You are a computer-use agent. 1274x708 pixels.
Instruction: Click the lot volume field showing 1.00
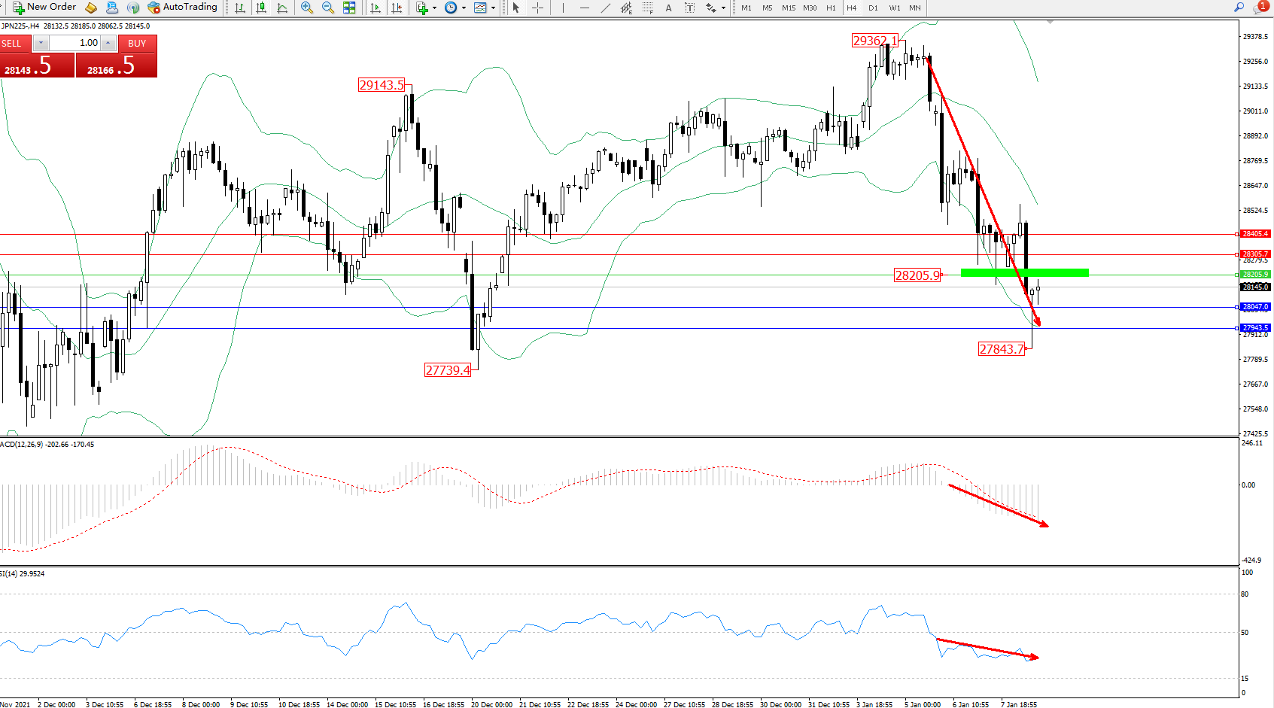click(x=75, y=43)
